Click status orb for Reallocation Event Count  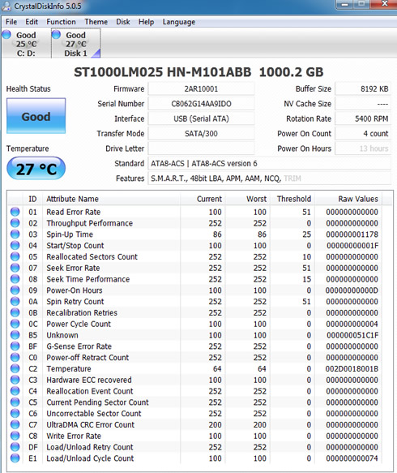coord(15,390)
